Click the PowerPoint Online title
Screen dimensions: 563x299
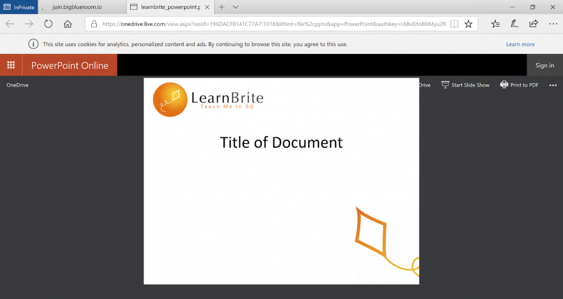[70, 65]
